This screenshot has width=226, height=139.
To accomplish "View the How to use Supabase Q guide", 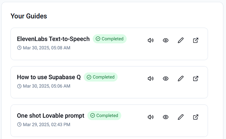I will click(x=166, y=79).
